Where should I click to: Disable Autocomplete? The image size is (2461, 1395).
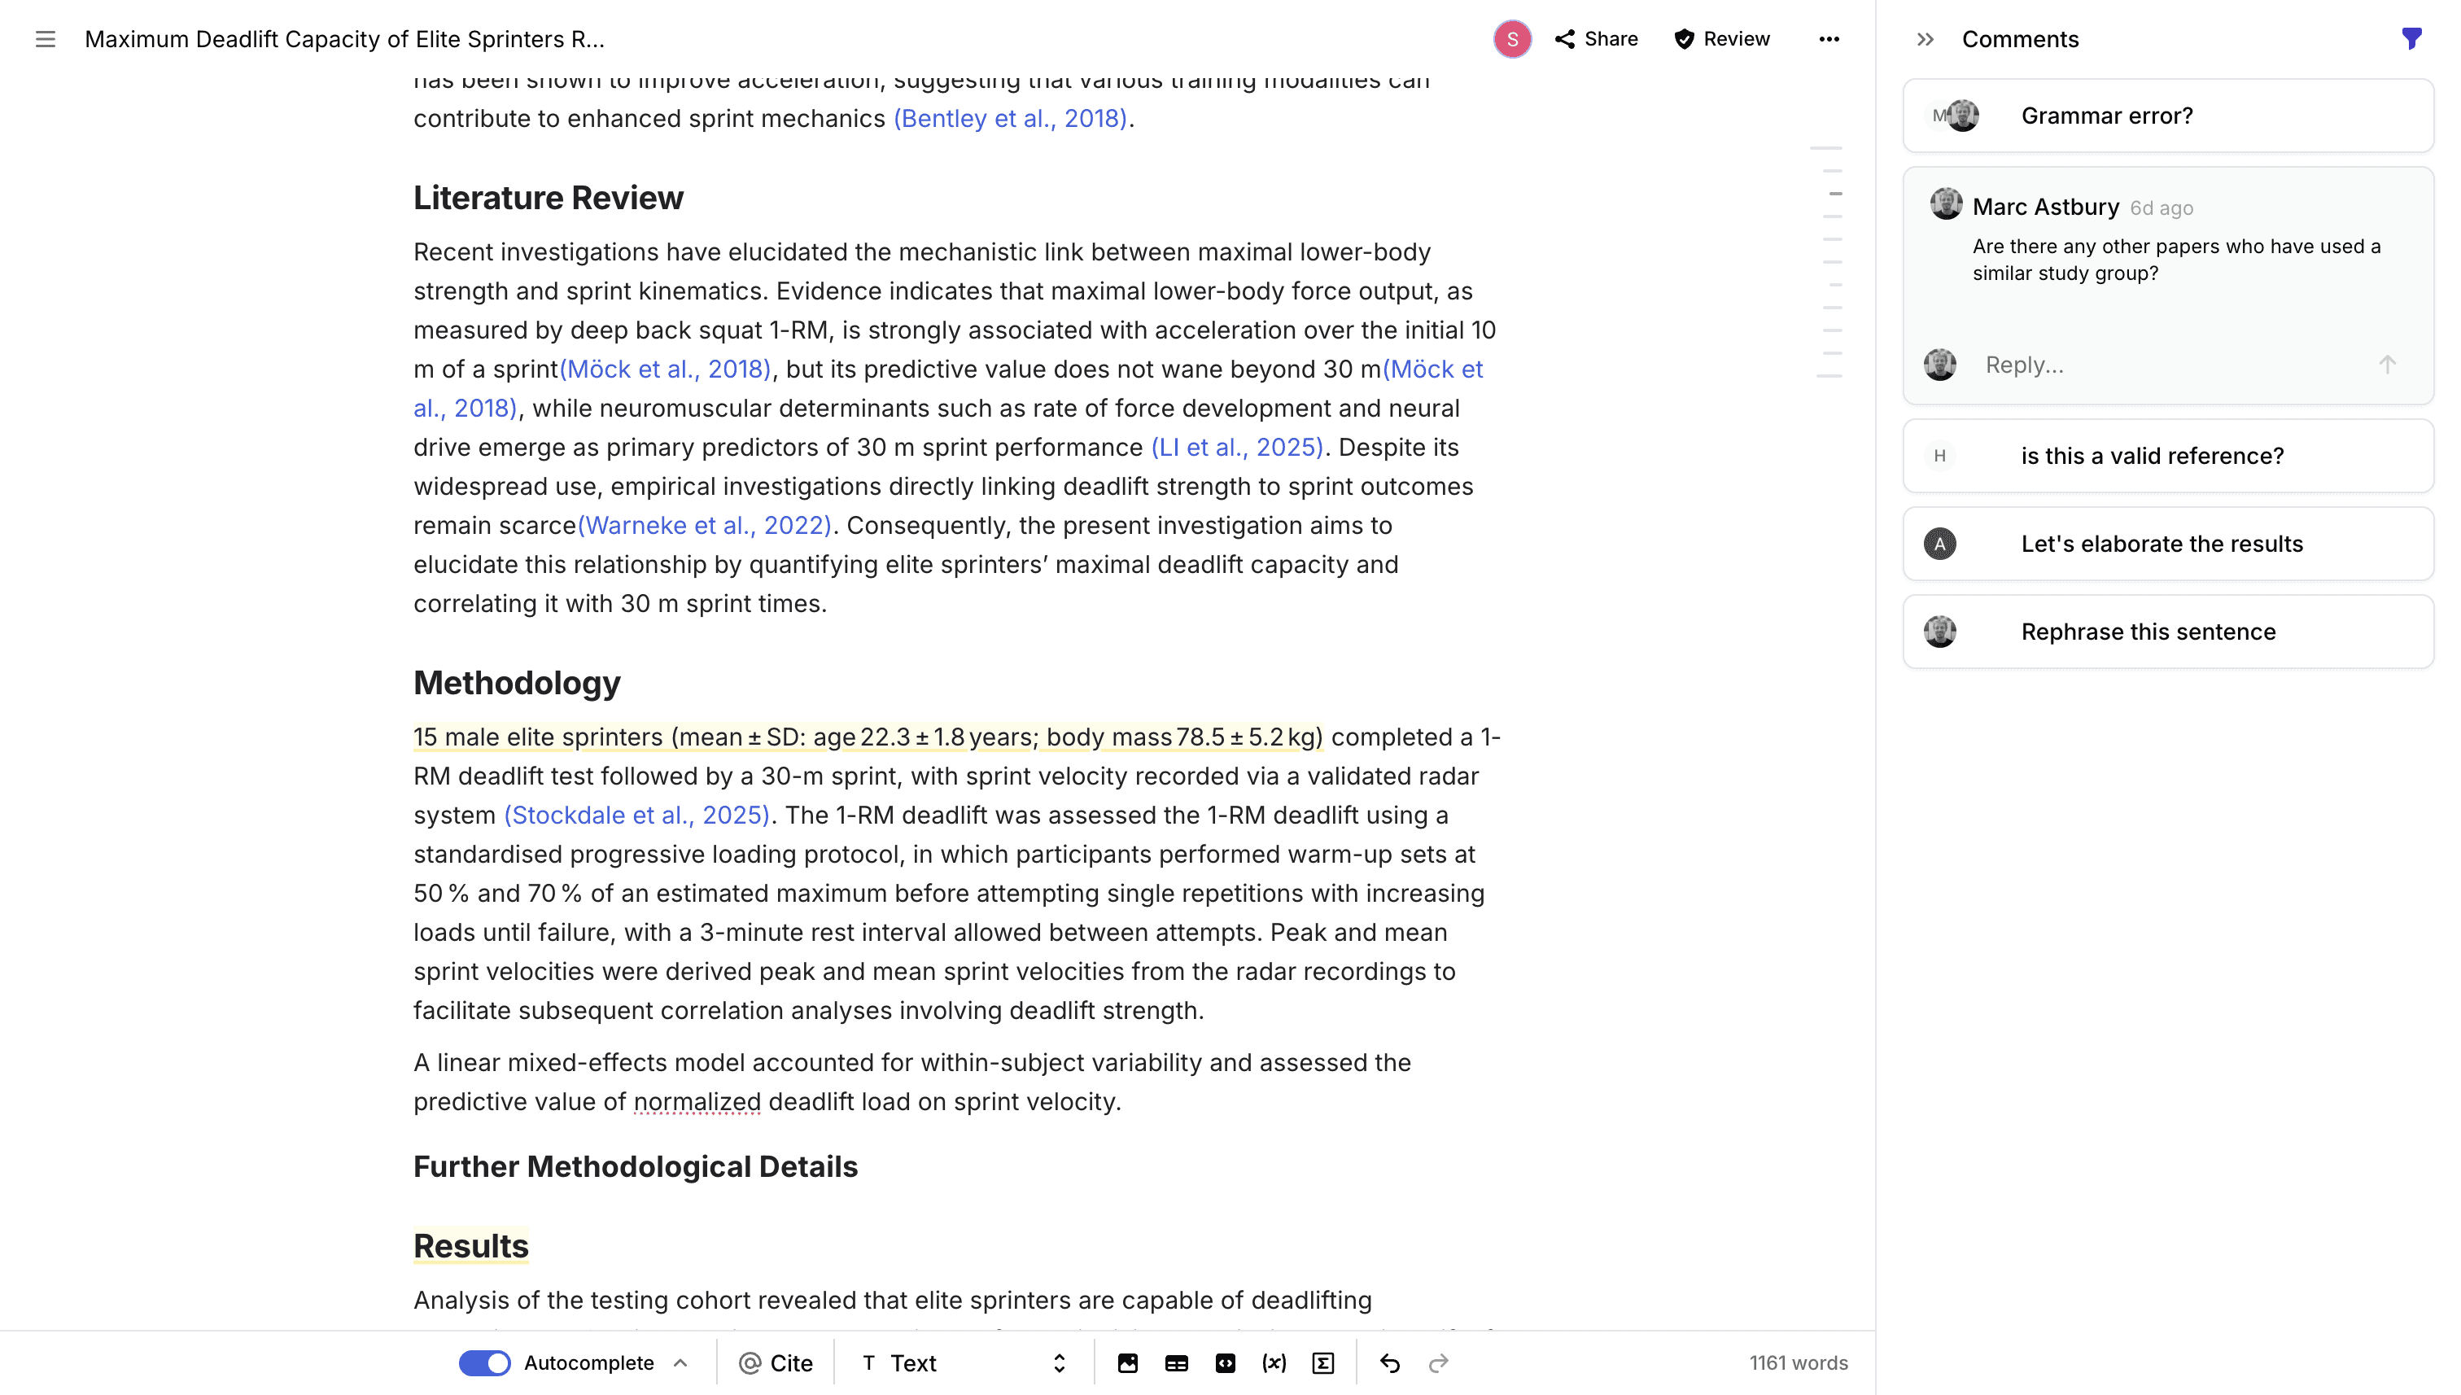[485, 1362]
